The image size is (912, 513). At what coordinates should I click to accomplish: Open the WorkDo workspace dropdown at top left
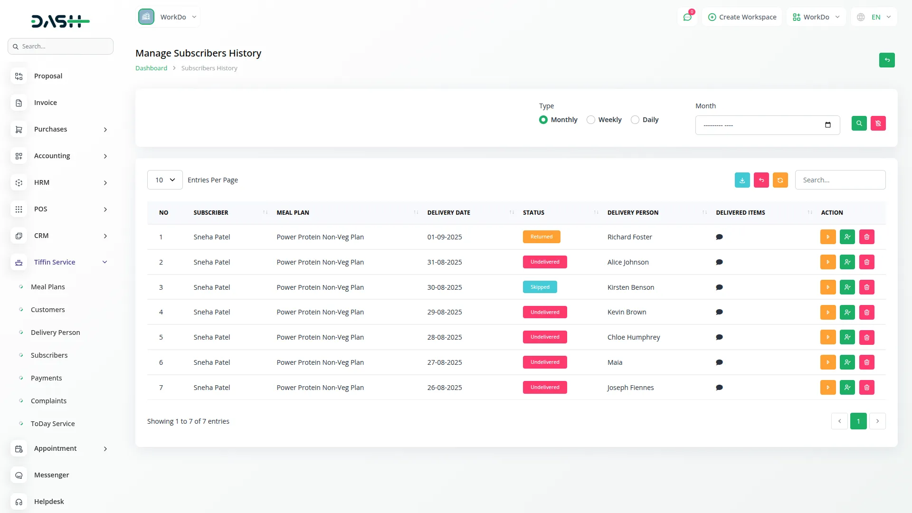point(168,17)
